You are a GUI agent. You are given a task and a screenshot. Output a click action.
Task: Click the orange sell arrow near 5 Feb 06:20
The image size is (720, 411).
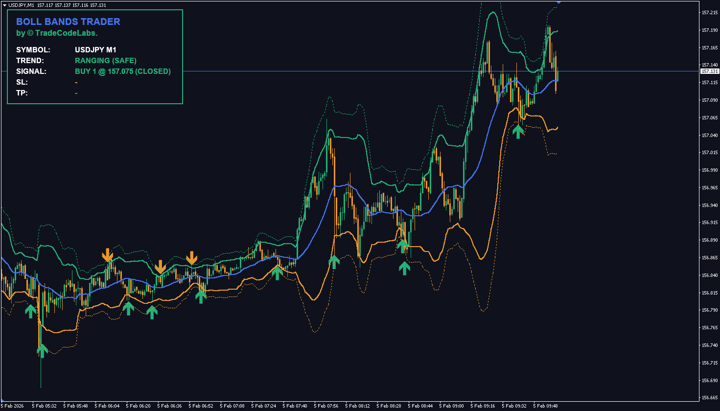pos(162,266)
